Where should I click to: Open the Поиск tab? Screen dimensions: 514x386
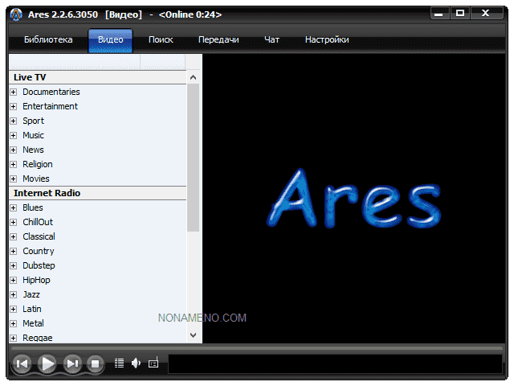161,40
